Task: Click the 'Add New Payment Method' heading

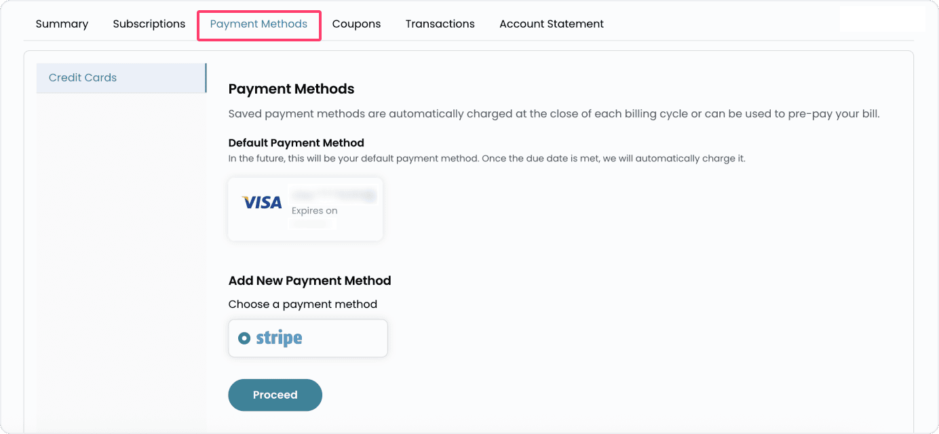Action: coord(309,280)
